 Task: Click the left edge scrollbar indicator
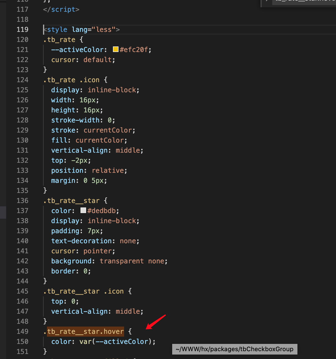pyautogui.click(x=3, y=212)
